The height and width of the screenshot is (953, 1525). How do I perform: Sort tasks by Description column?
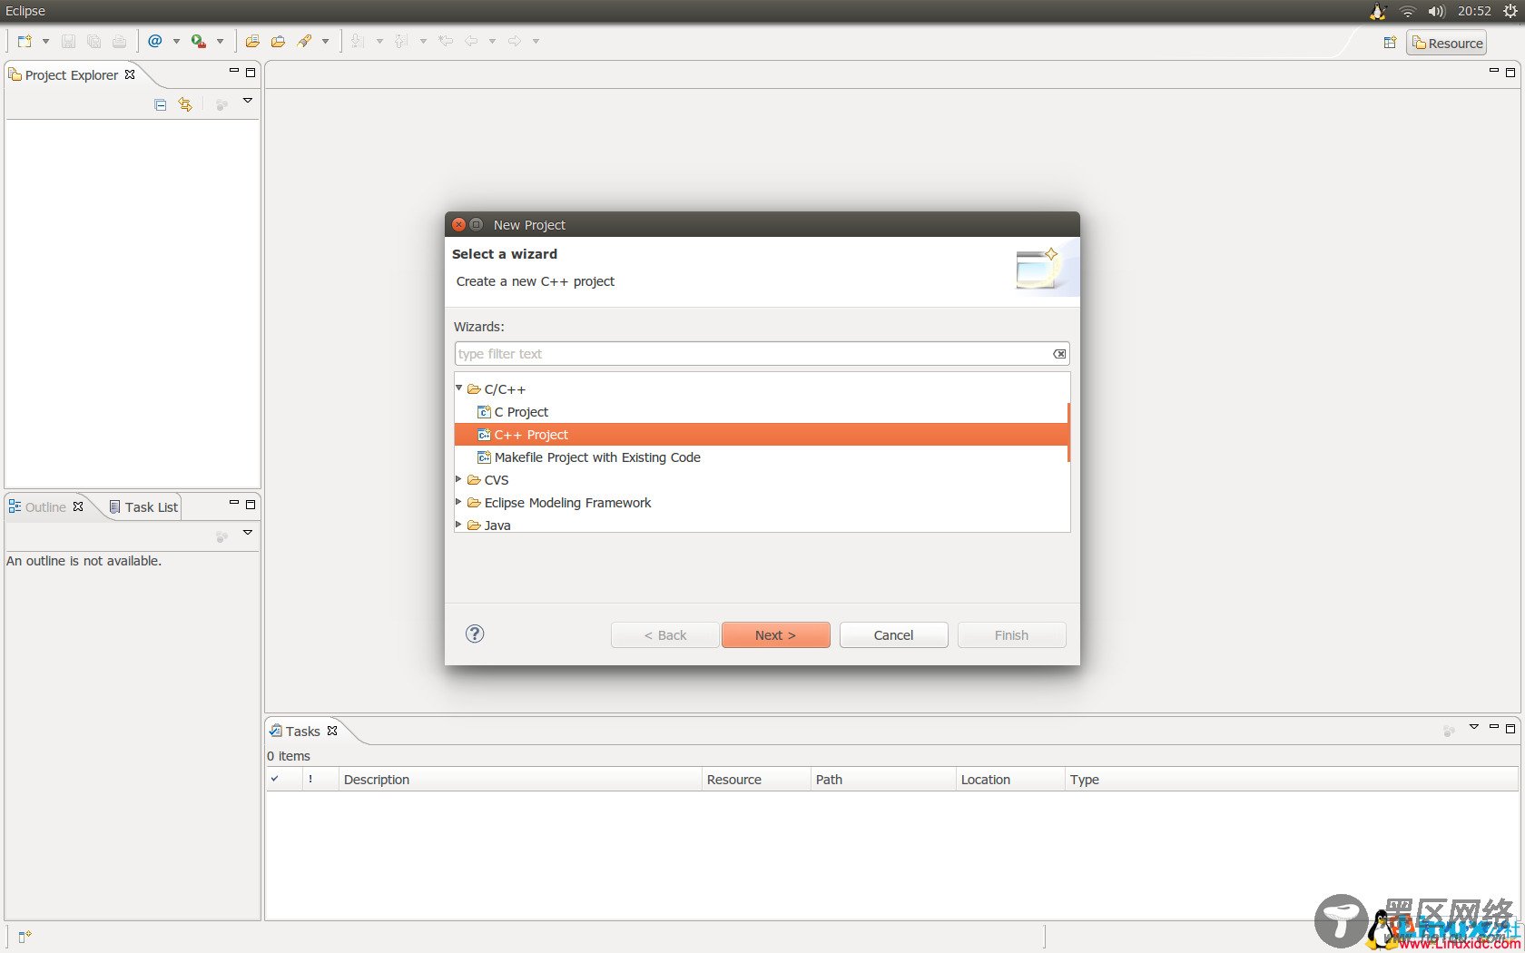(x=520, y=780)
